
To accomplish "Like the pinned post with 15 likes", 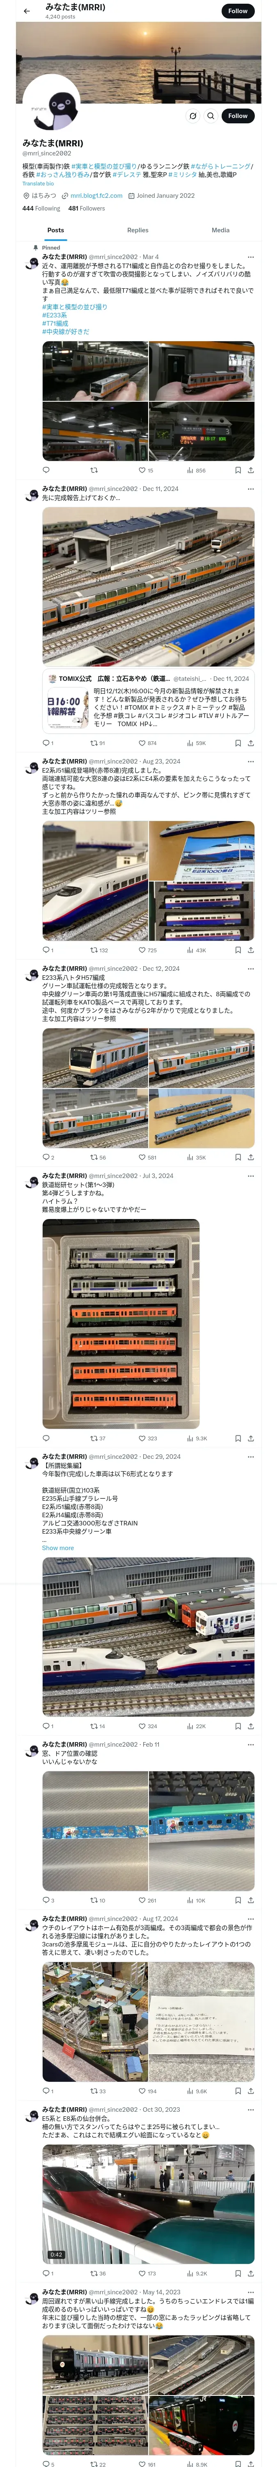I will click(145, 470).
